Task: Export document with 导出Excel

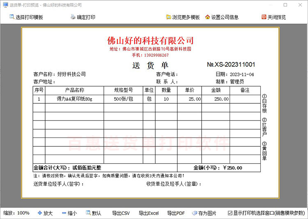Action: [149, 213]
